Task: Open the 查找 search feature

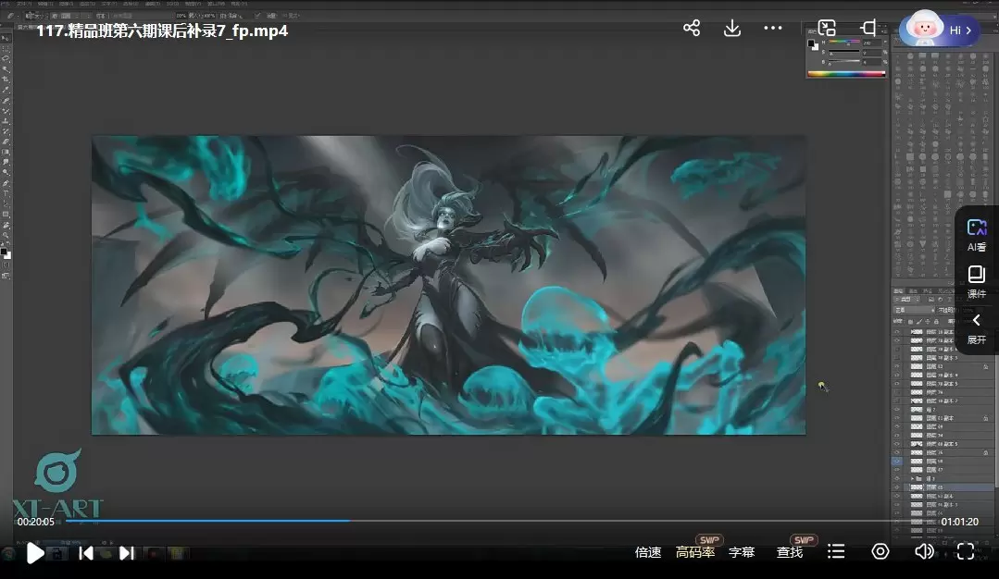Action: click(790, 552)
